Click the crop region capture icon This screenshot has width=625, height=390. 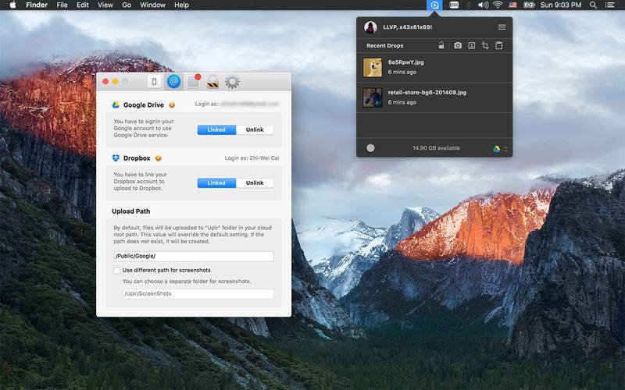click(x=485, y=45)
